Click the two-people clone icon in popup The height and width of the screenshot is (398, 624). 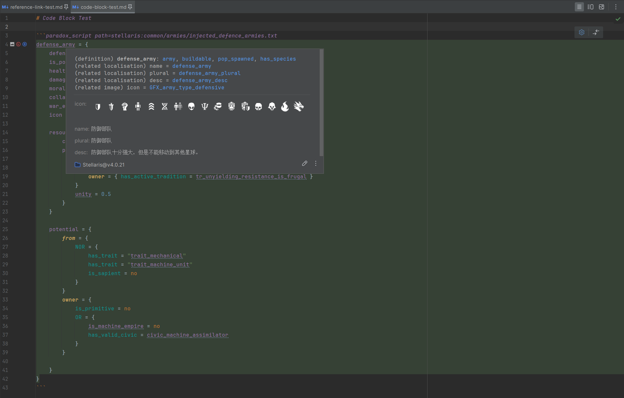178,107
